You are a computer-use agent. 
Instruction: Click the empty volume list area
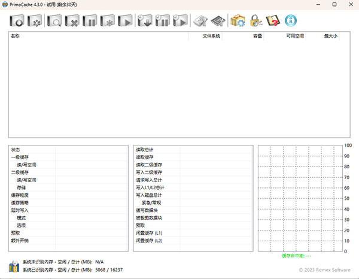(180, 89)
